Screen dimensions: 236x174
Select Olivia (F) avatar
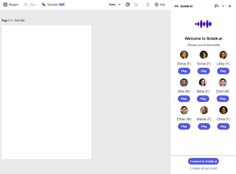[x=223, y=110]
